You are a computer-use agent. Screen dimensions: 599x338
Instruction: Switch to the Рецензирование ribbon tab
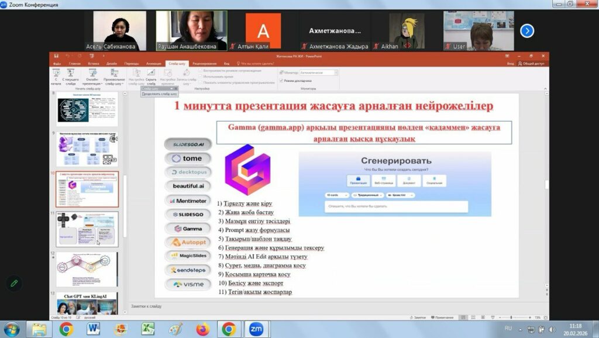[x=204, y=63]
